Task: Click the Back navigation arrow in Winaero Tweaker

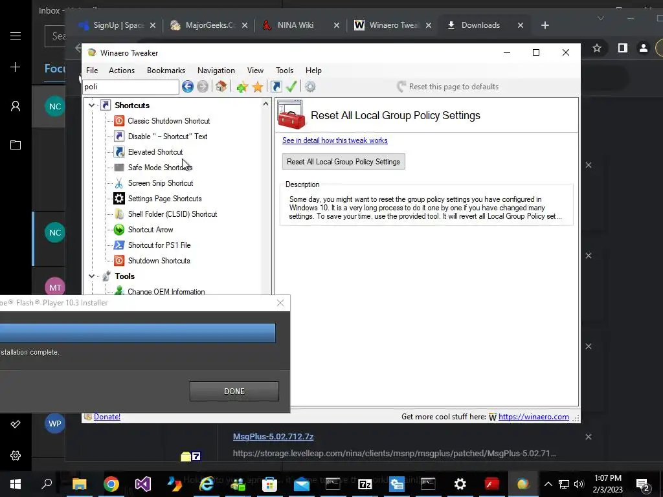Action: point(188,87)
